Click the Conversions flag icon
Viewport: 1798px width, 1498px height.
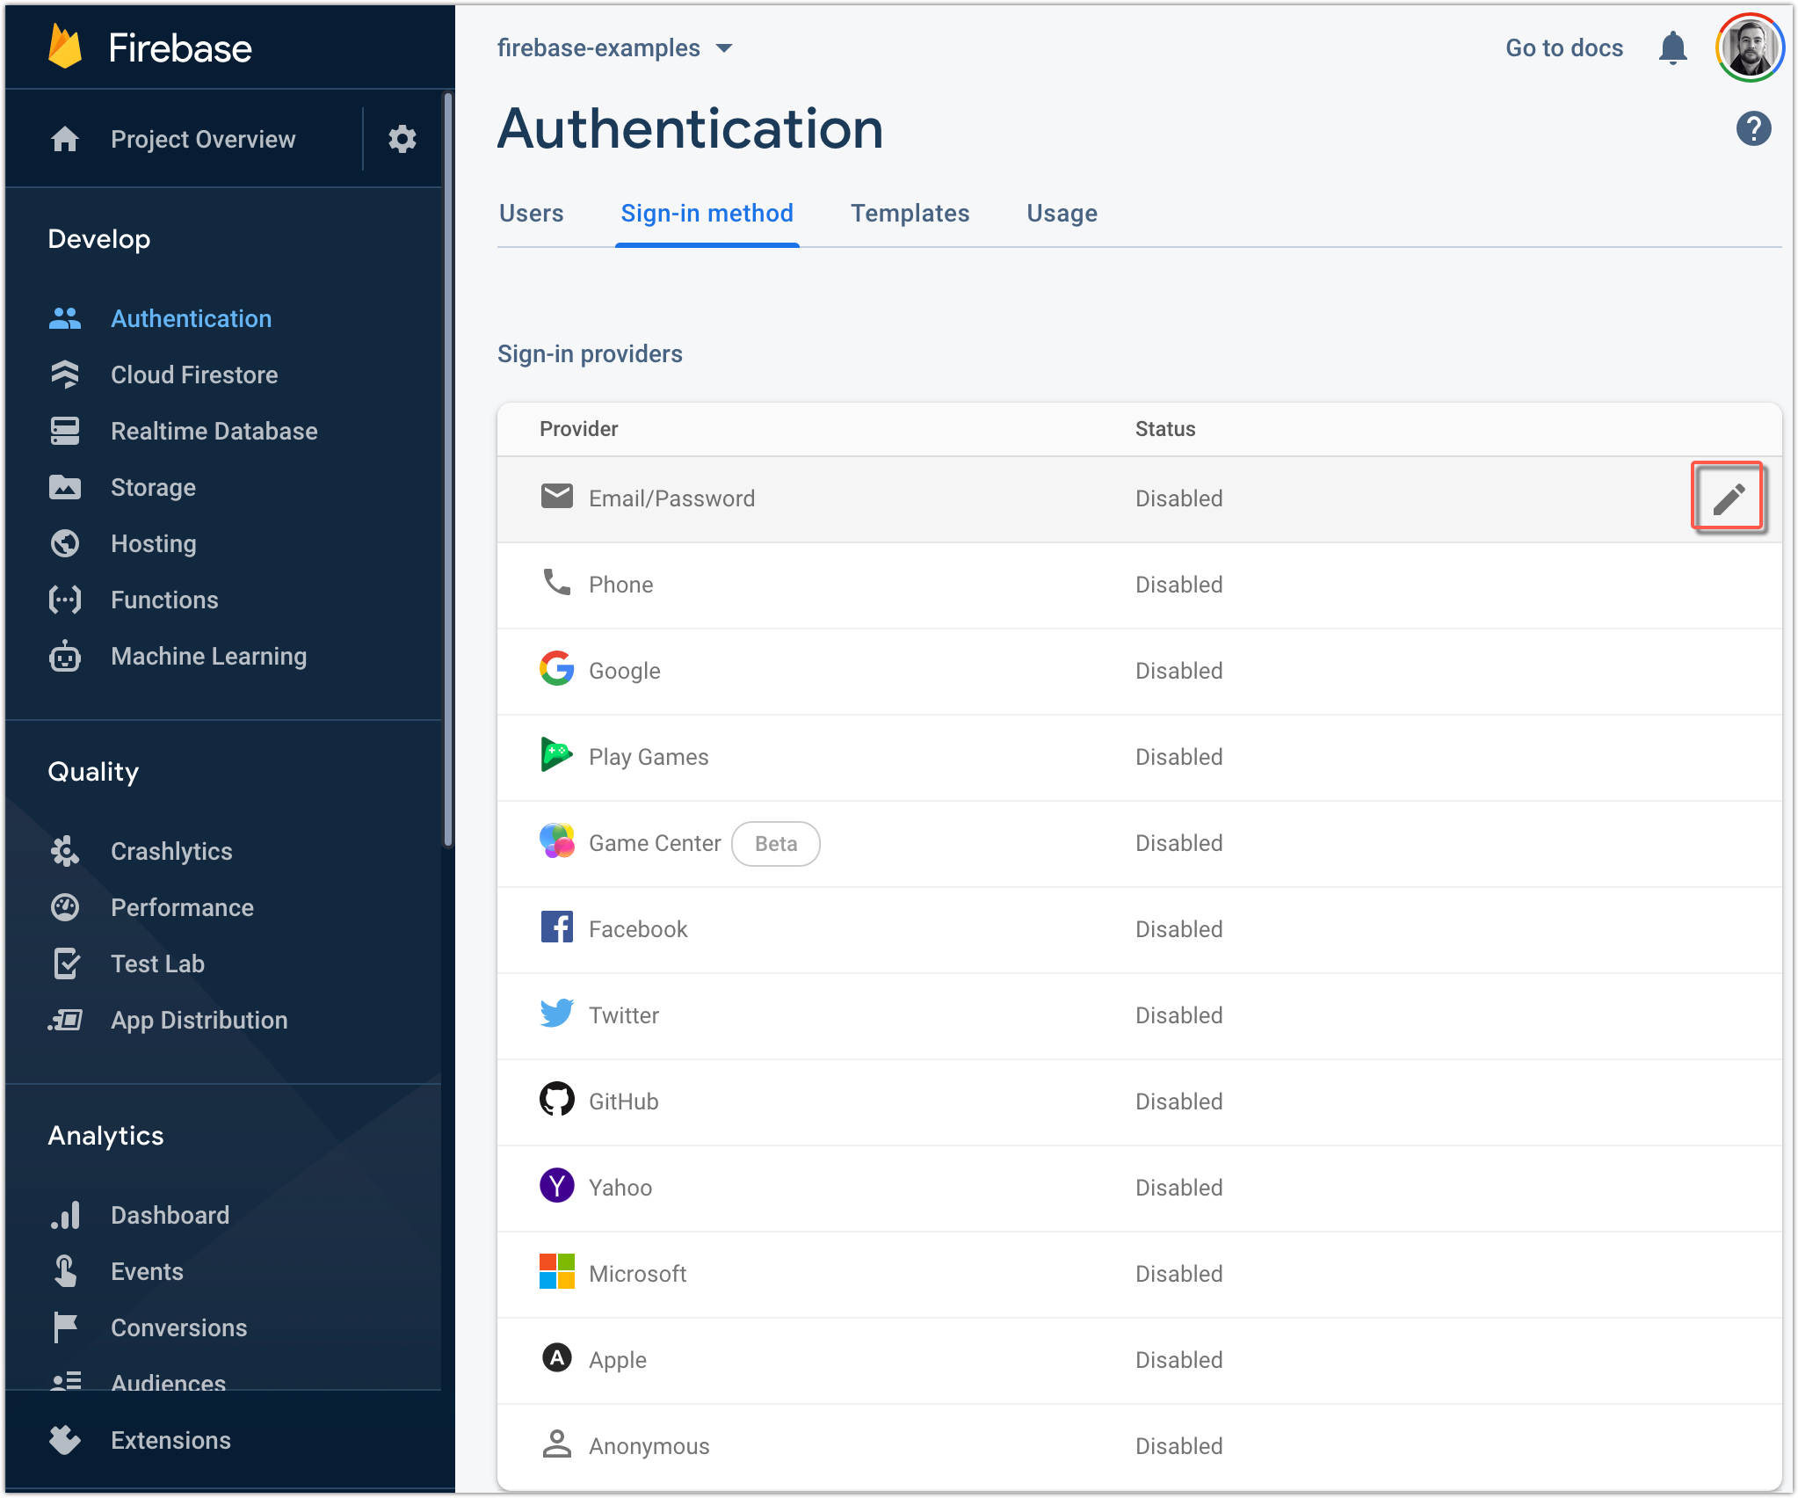point(65,1327)
